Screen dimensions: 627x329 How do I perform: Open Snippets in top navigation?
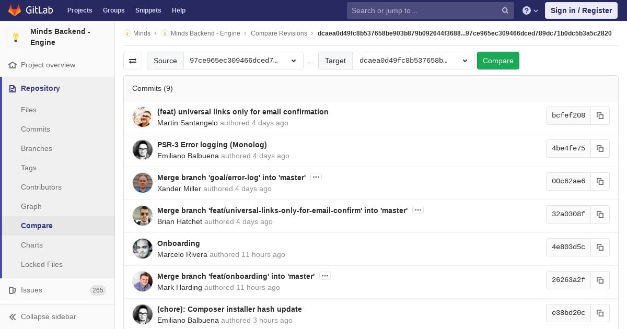148,10
